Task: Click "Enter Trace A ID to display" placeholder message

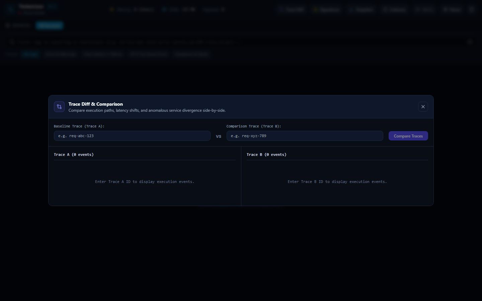Action: coord(145,182)
